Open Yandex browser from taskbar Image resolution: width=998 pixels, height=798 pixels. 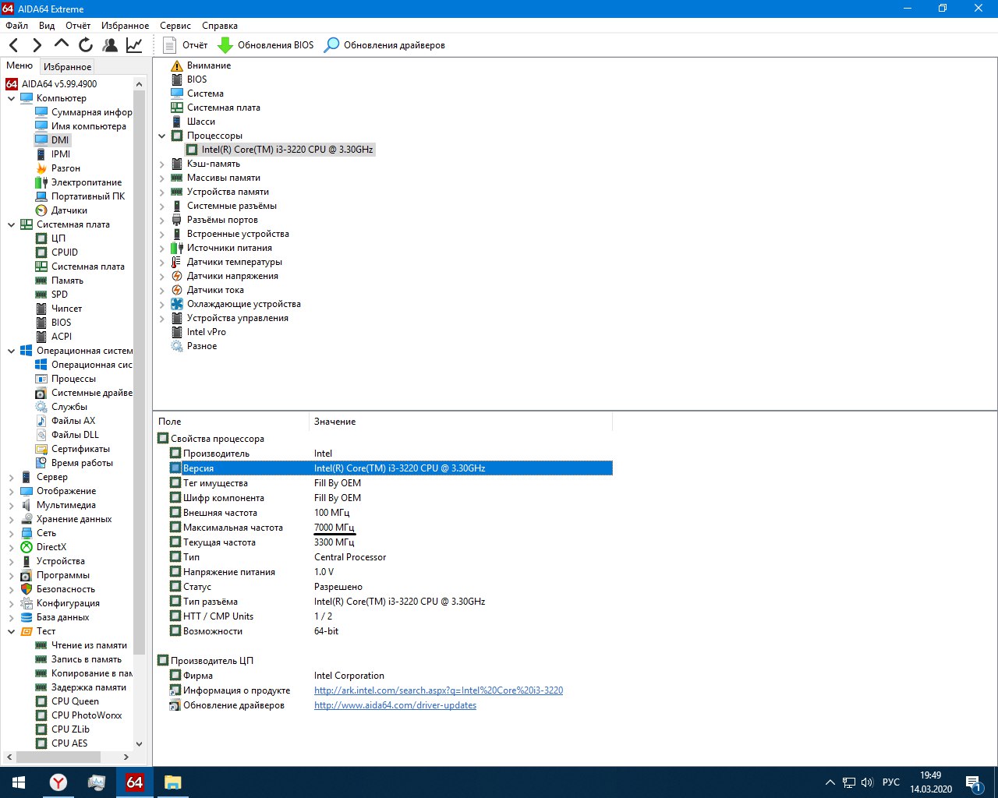coord(58,782)
